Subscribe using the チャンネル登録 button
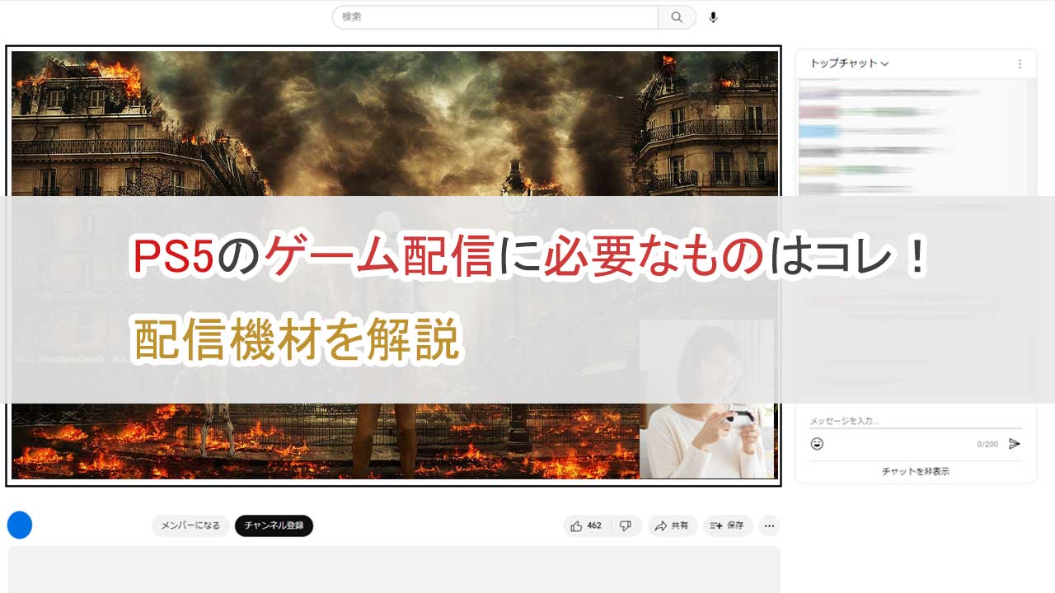The height and width of the screenshot is (593, 1055). (274, 525)
